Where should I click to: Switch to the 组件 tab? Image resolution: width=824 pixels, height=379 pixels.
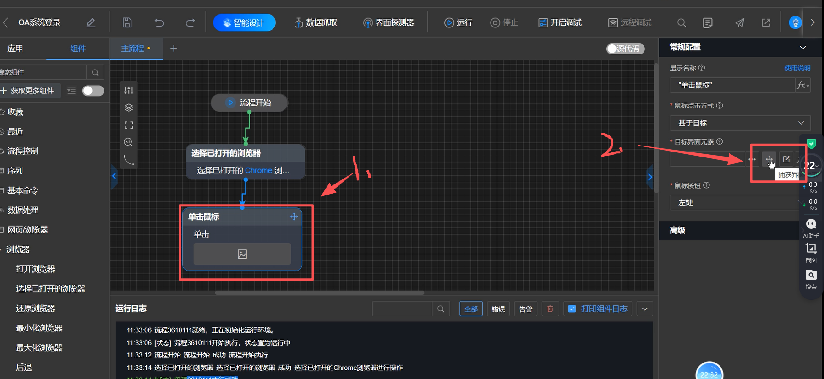(x=78, y=49)
